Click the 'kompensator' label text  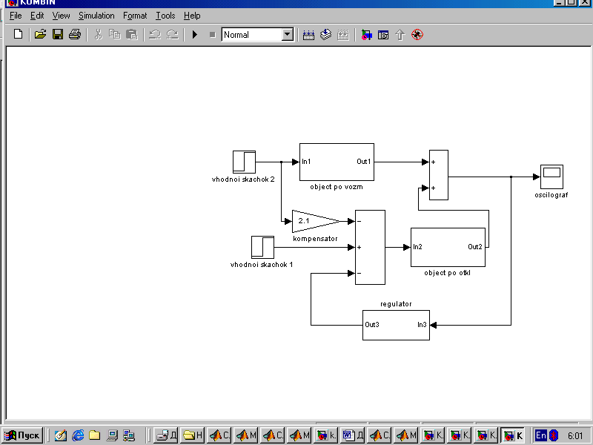pyautogui.click(x=315, y=238)
